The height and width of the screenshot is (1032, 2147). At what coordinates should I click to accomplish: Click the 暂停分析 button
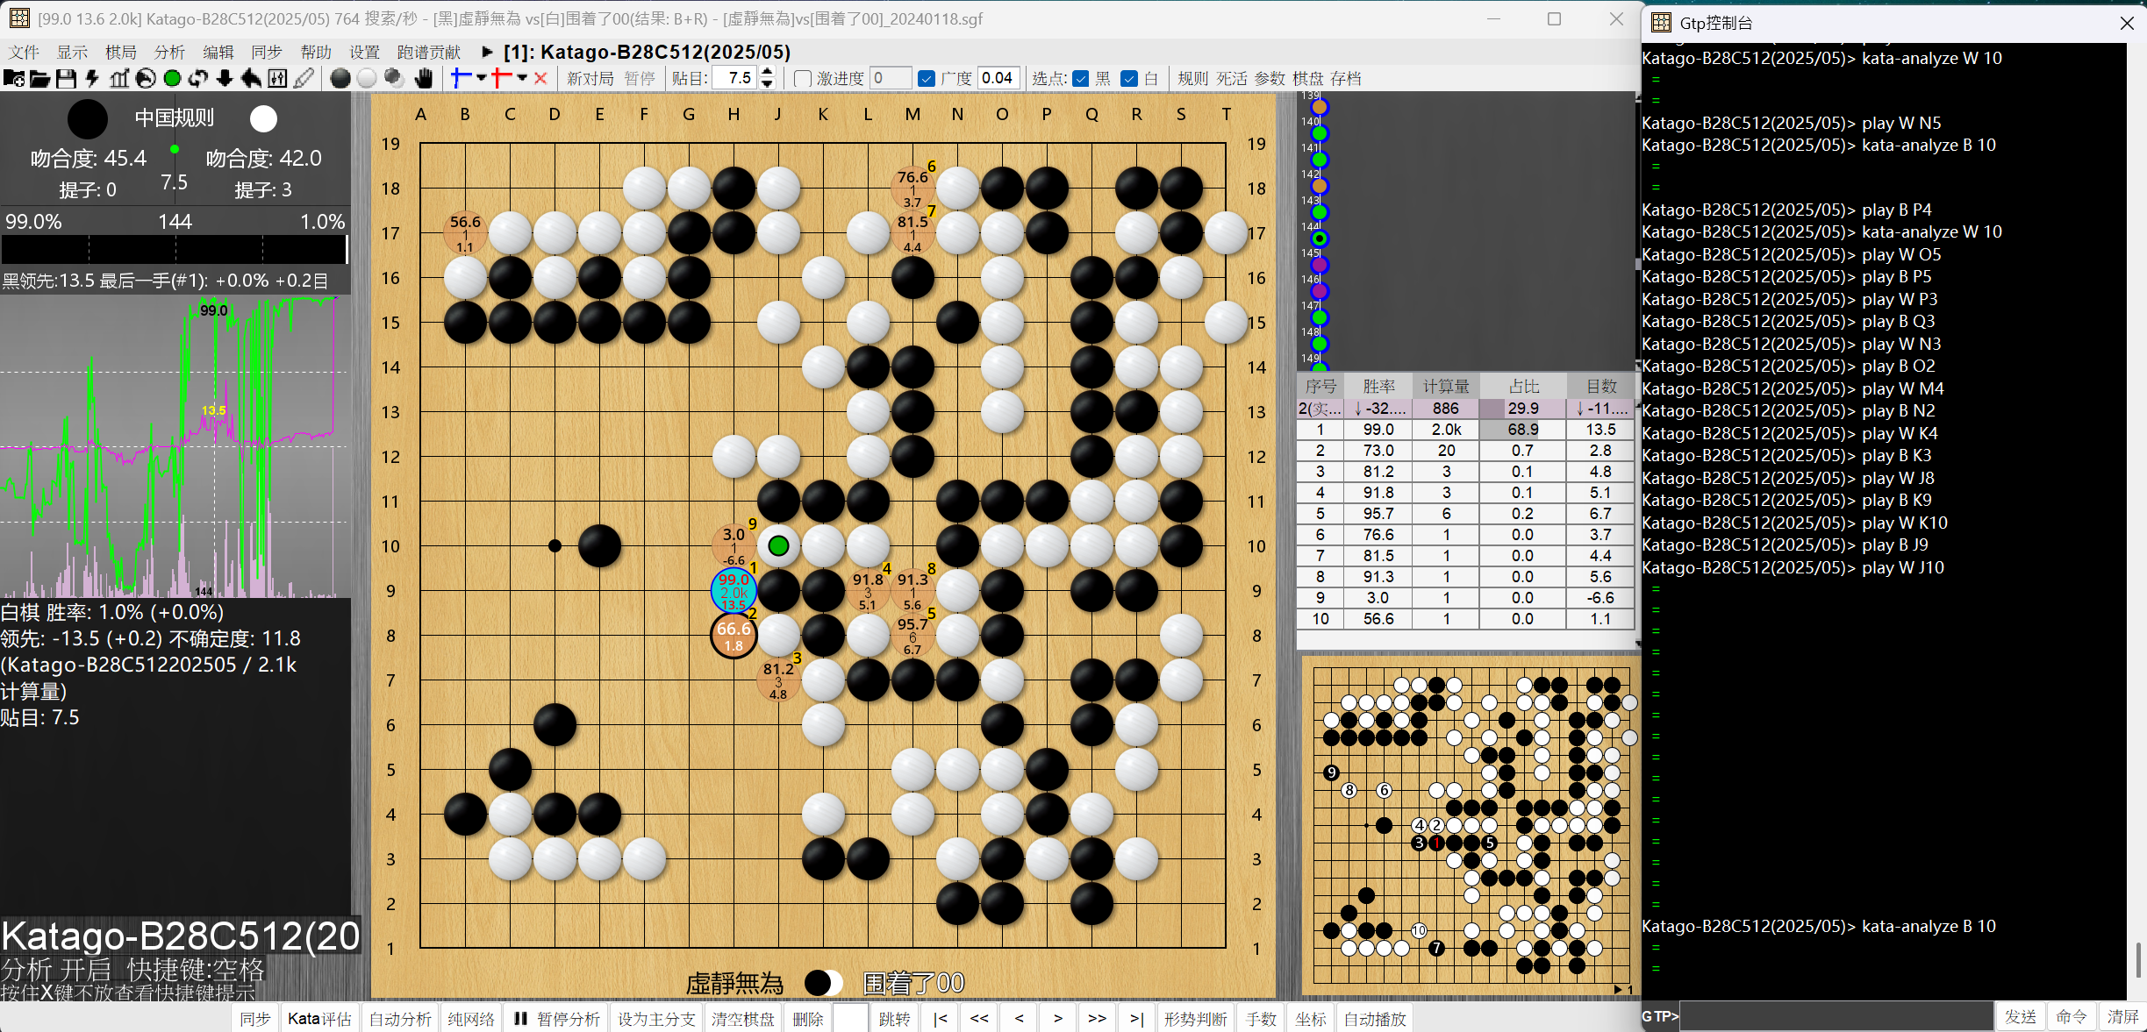click(x=558, y=1019)
